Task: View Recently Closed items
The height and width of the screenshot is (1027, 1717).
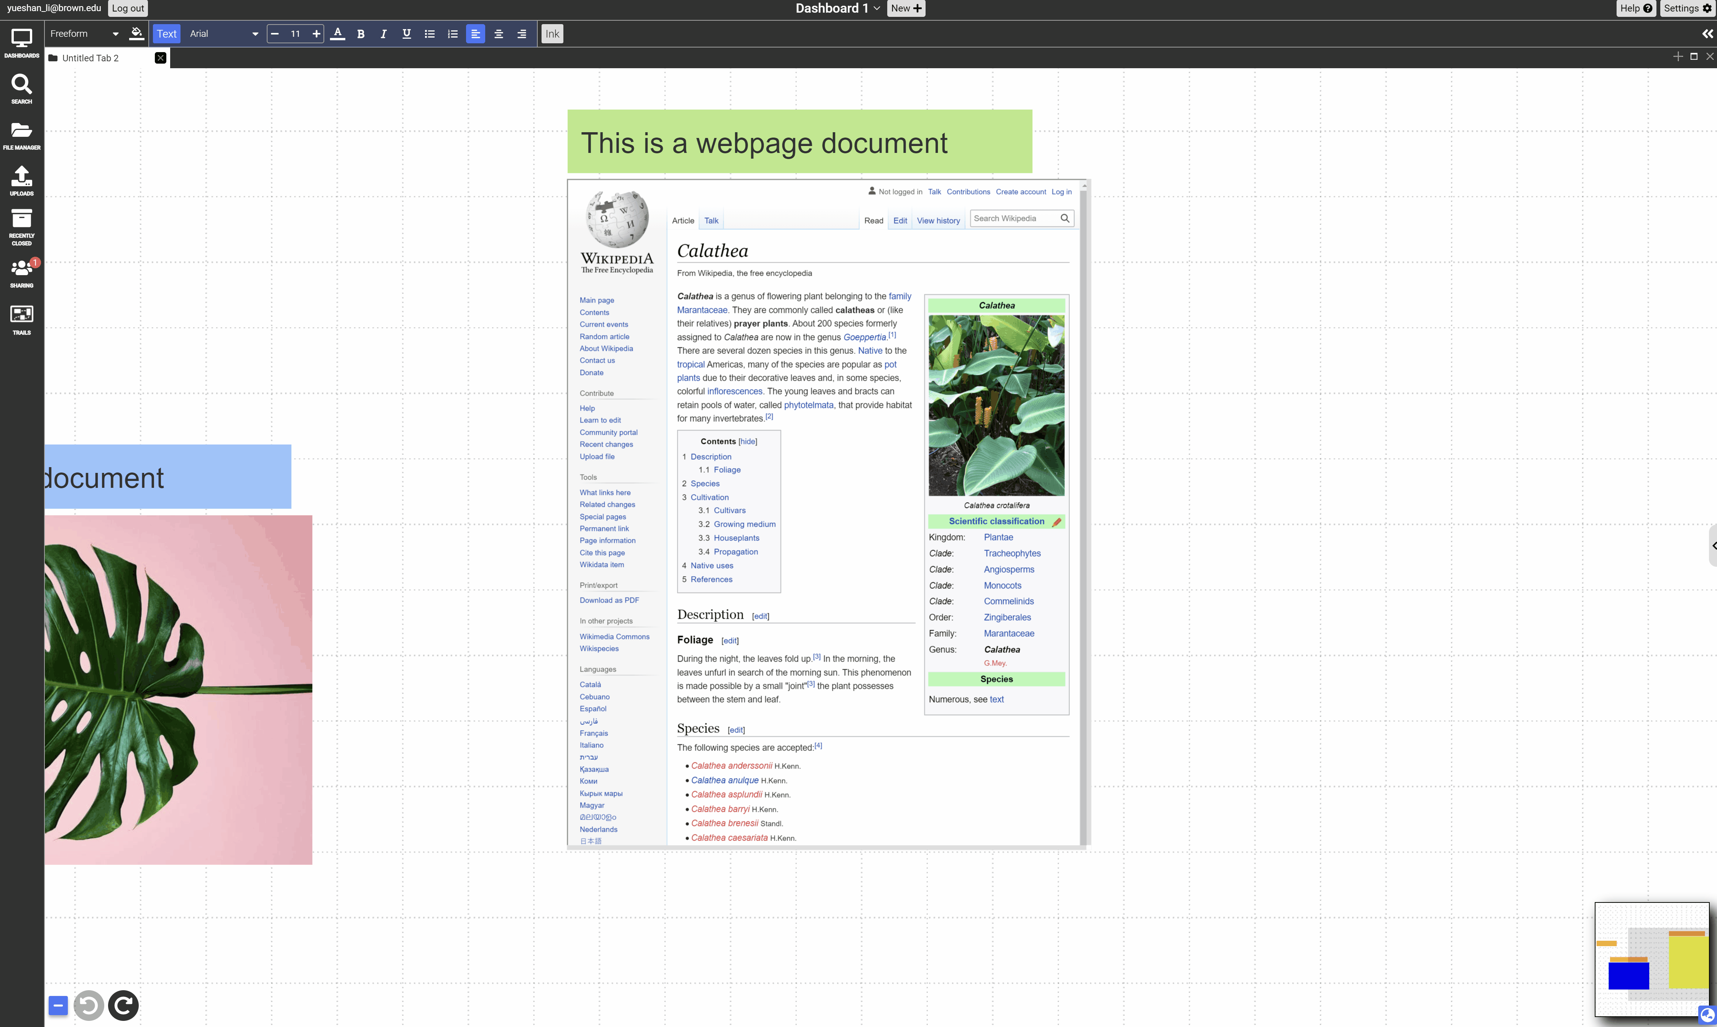Action: pos(21,224)
